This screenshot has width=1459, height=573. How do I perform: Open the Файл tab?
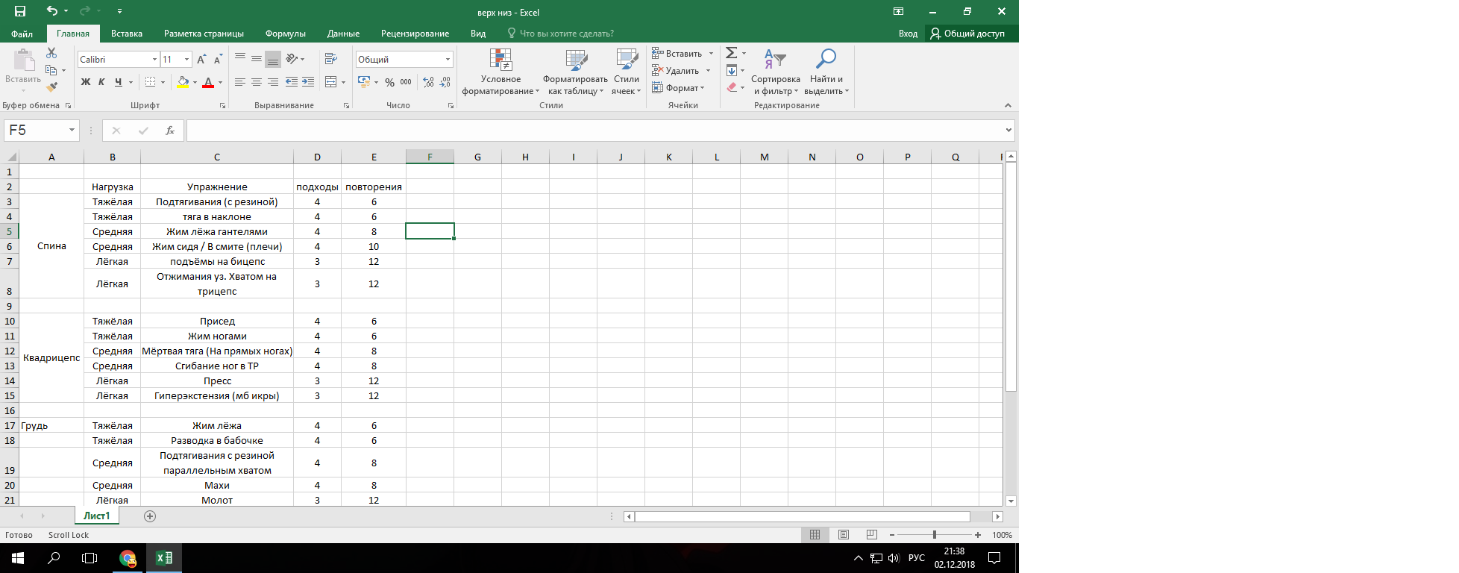[x=22, y=34]
